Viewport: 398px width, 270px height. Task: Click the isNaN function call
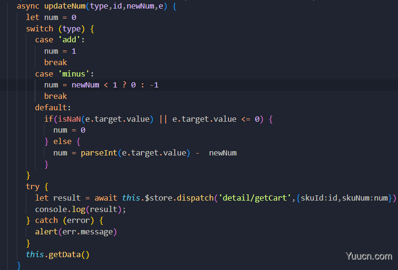70,119
